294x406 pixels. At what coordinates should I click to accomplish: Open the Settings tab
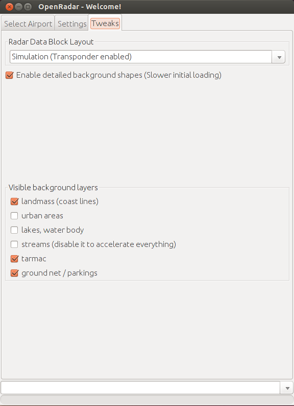point(72,24)
